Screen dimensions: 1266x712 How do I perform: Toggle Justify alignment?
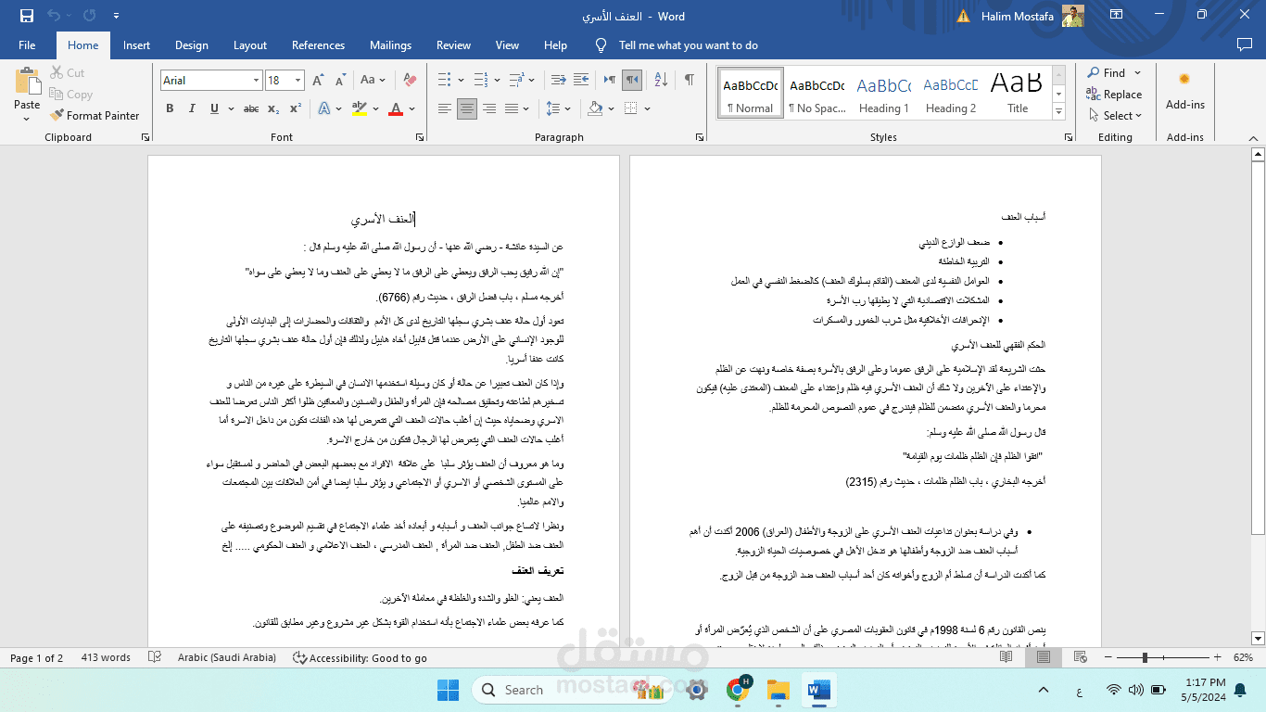[512, 108]
